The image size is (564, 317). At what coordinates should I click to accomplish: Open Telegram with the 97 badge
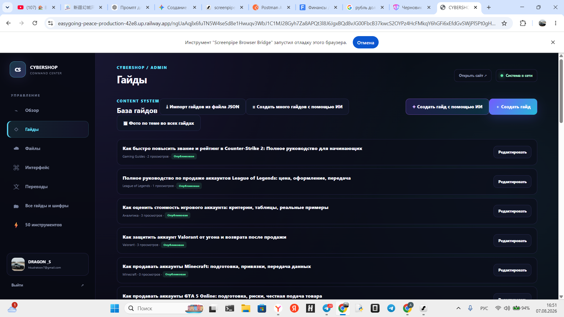[327, 308]
